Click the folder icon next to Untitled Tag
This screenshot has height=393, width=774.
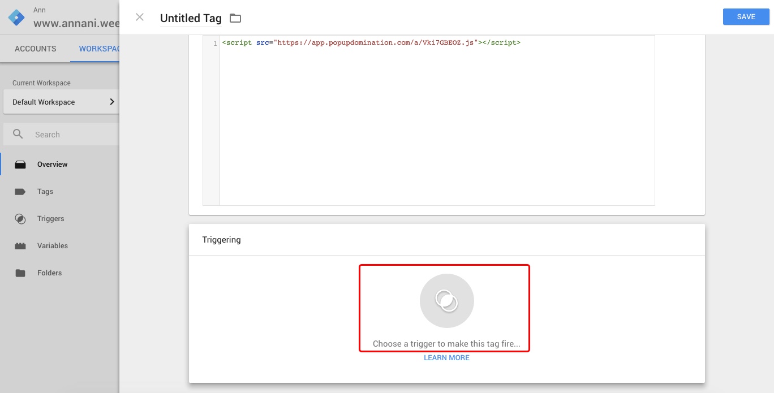click(x=235, y=18)
